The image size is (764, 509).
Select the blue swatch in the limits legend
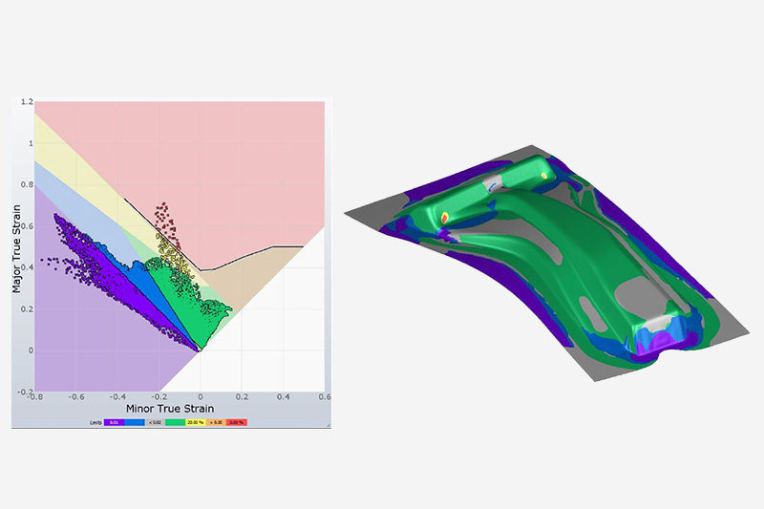click(x=133, y=421)
